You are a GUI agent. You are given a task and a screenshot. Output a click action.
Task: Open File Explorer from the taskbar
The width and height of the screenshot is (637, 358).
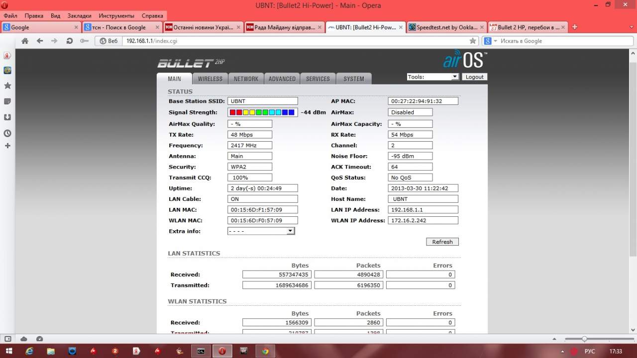tap(51, 351)
